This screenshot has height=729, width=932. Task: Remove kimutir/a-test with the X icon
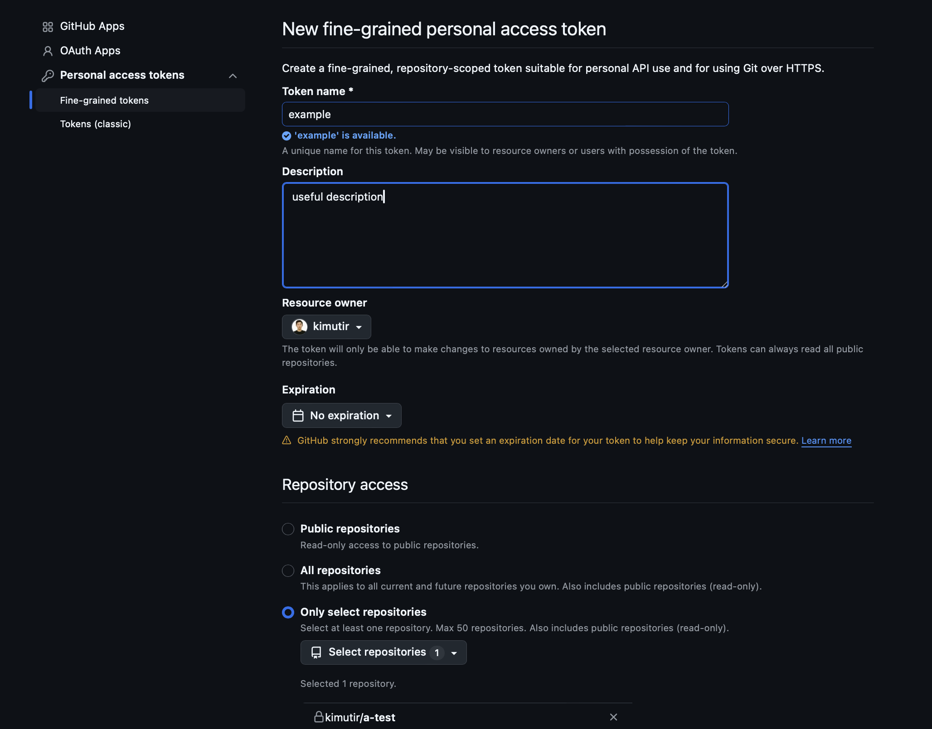pos(613,717)
